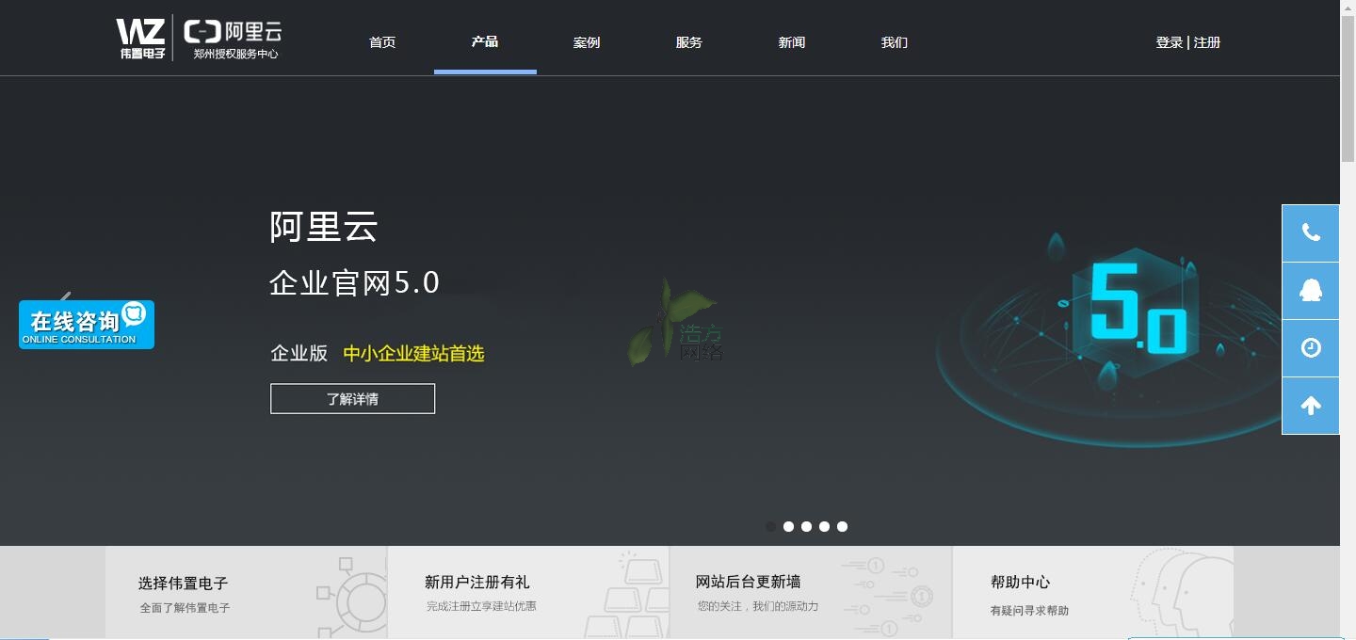Click the back-to-top arrow icon

pyautogui.click(x=1310, y=406)
